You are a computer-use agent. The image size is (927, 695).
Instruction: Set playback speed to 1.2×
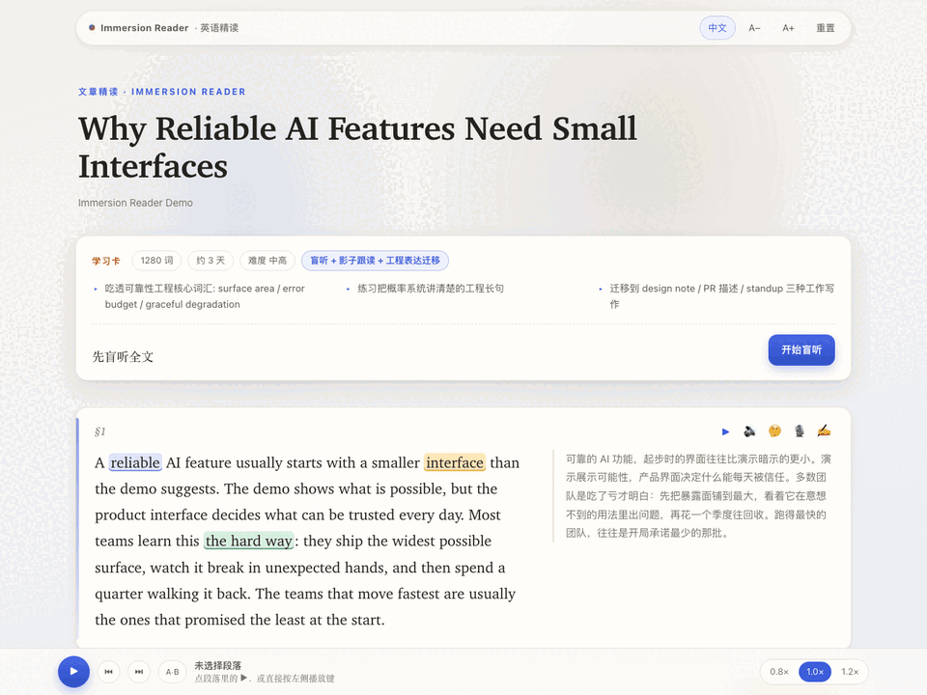(x=850, y=672)
